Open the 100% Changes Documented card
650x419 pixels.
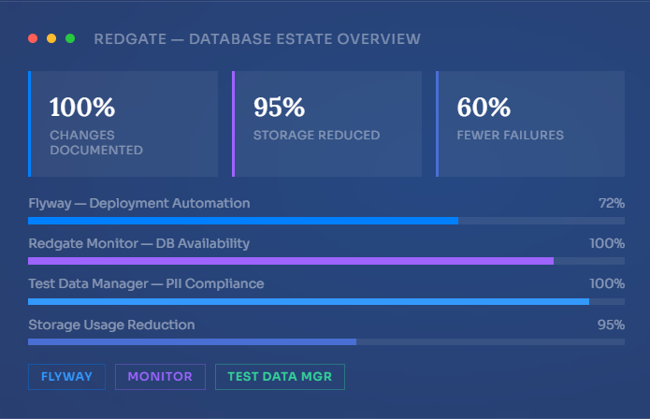click(x=123, y=123)
